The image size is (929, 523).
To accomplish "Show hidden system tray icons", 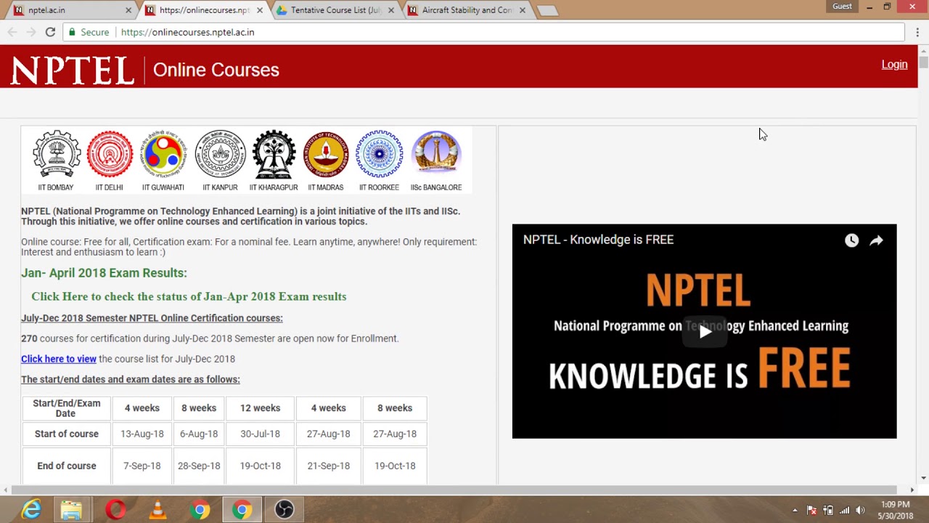I will click(x=795, y=511).
